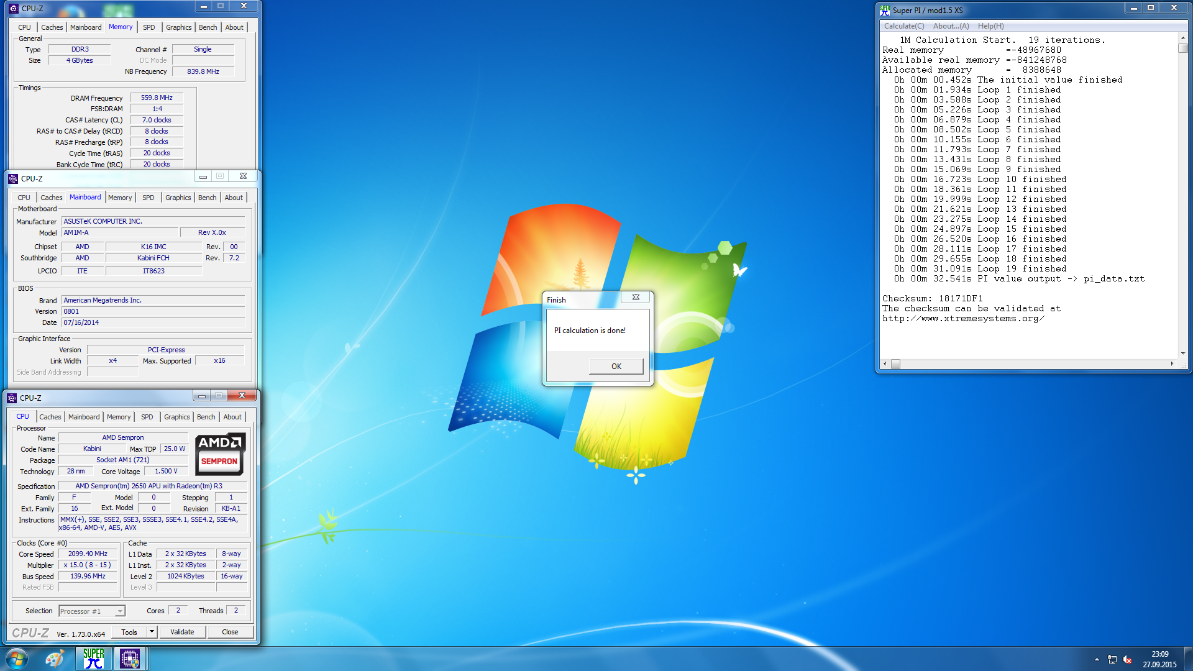
Task: Click the memory Type value DDR3
Action: coord(80,49)
